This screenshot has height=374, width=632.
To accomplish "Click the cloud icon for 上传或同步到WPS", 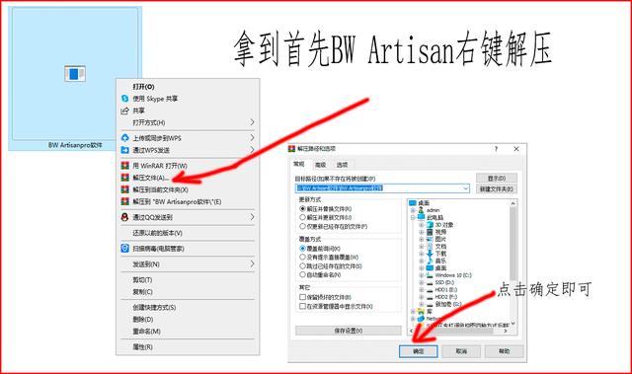I will point(125,138).
